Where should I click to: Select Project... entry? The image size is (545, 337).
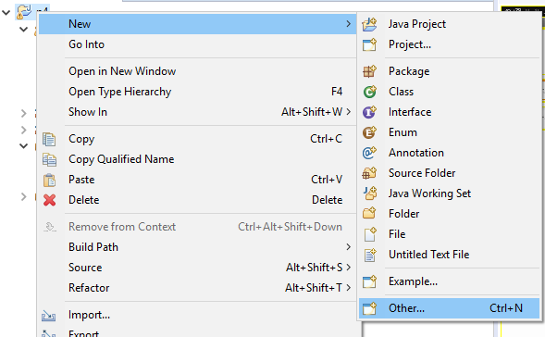click(449, 44)
